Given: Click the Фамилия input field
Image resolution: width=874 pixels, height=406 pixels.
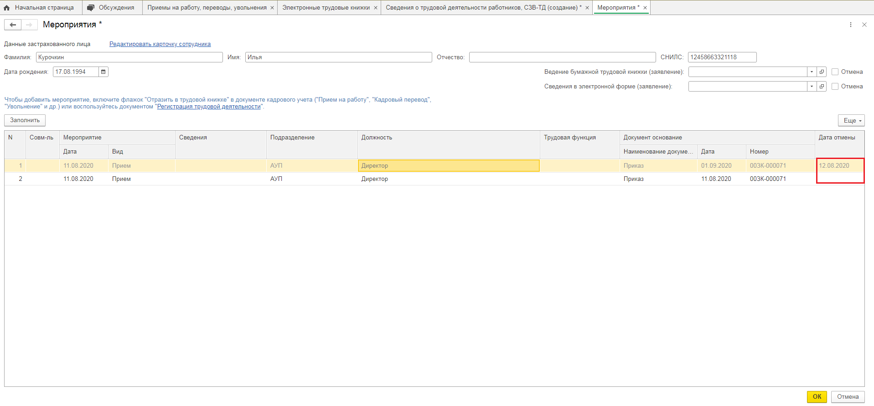Looking at the screenshot, I should [129, 57].
